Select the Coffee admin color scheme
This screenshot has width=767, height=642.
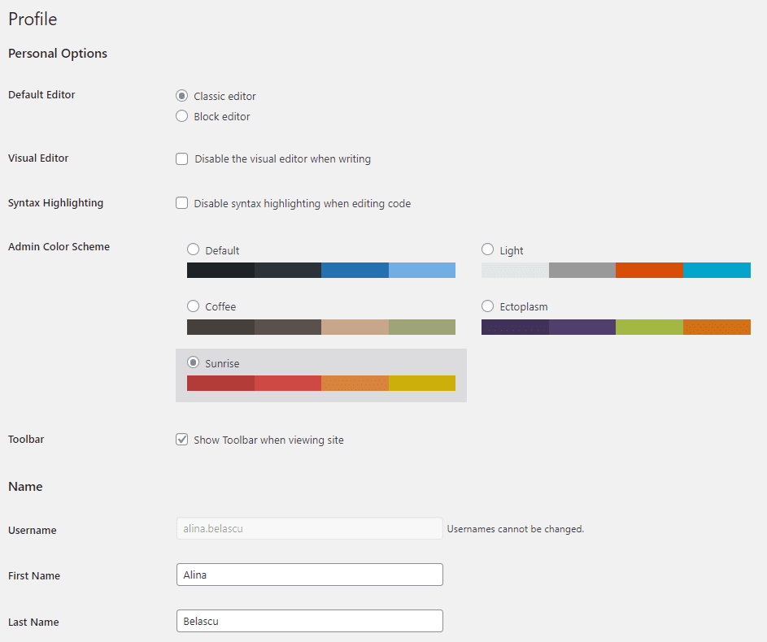193,306
